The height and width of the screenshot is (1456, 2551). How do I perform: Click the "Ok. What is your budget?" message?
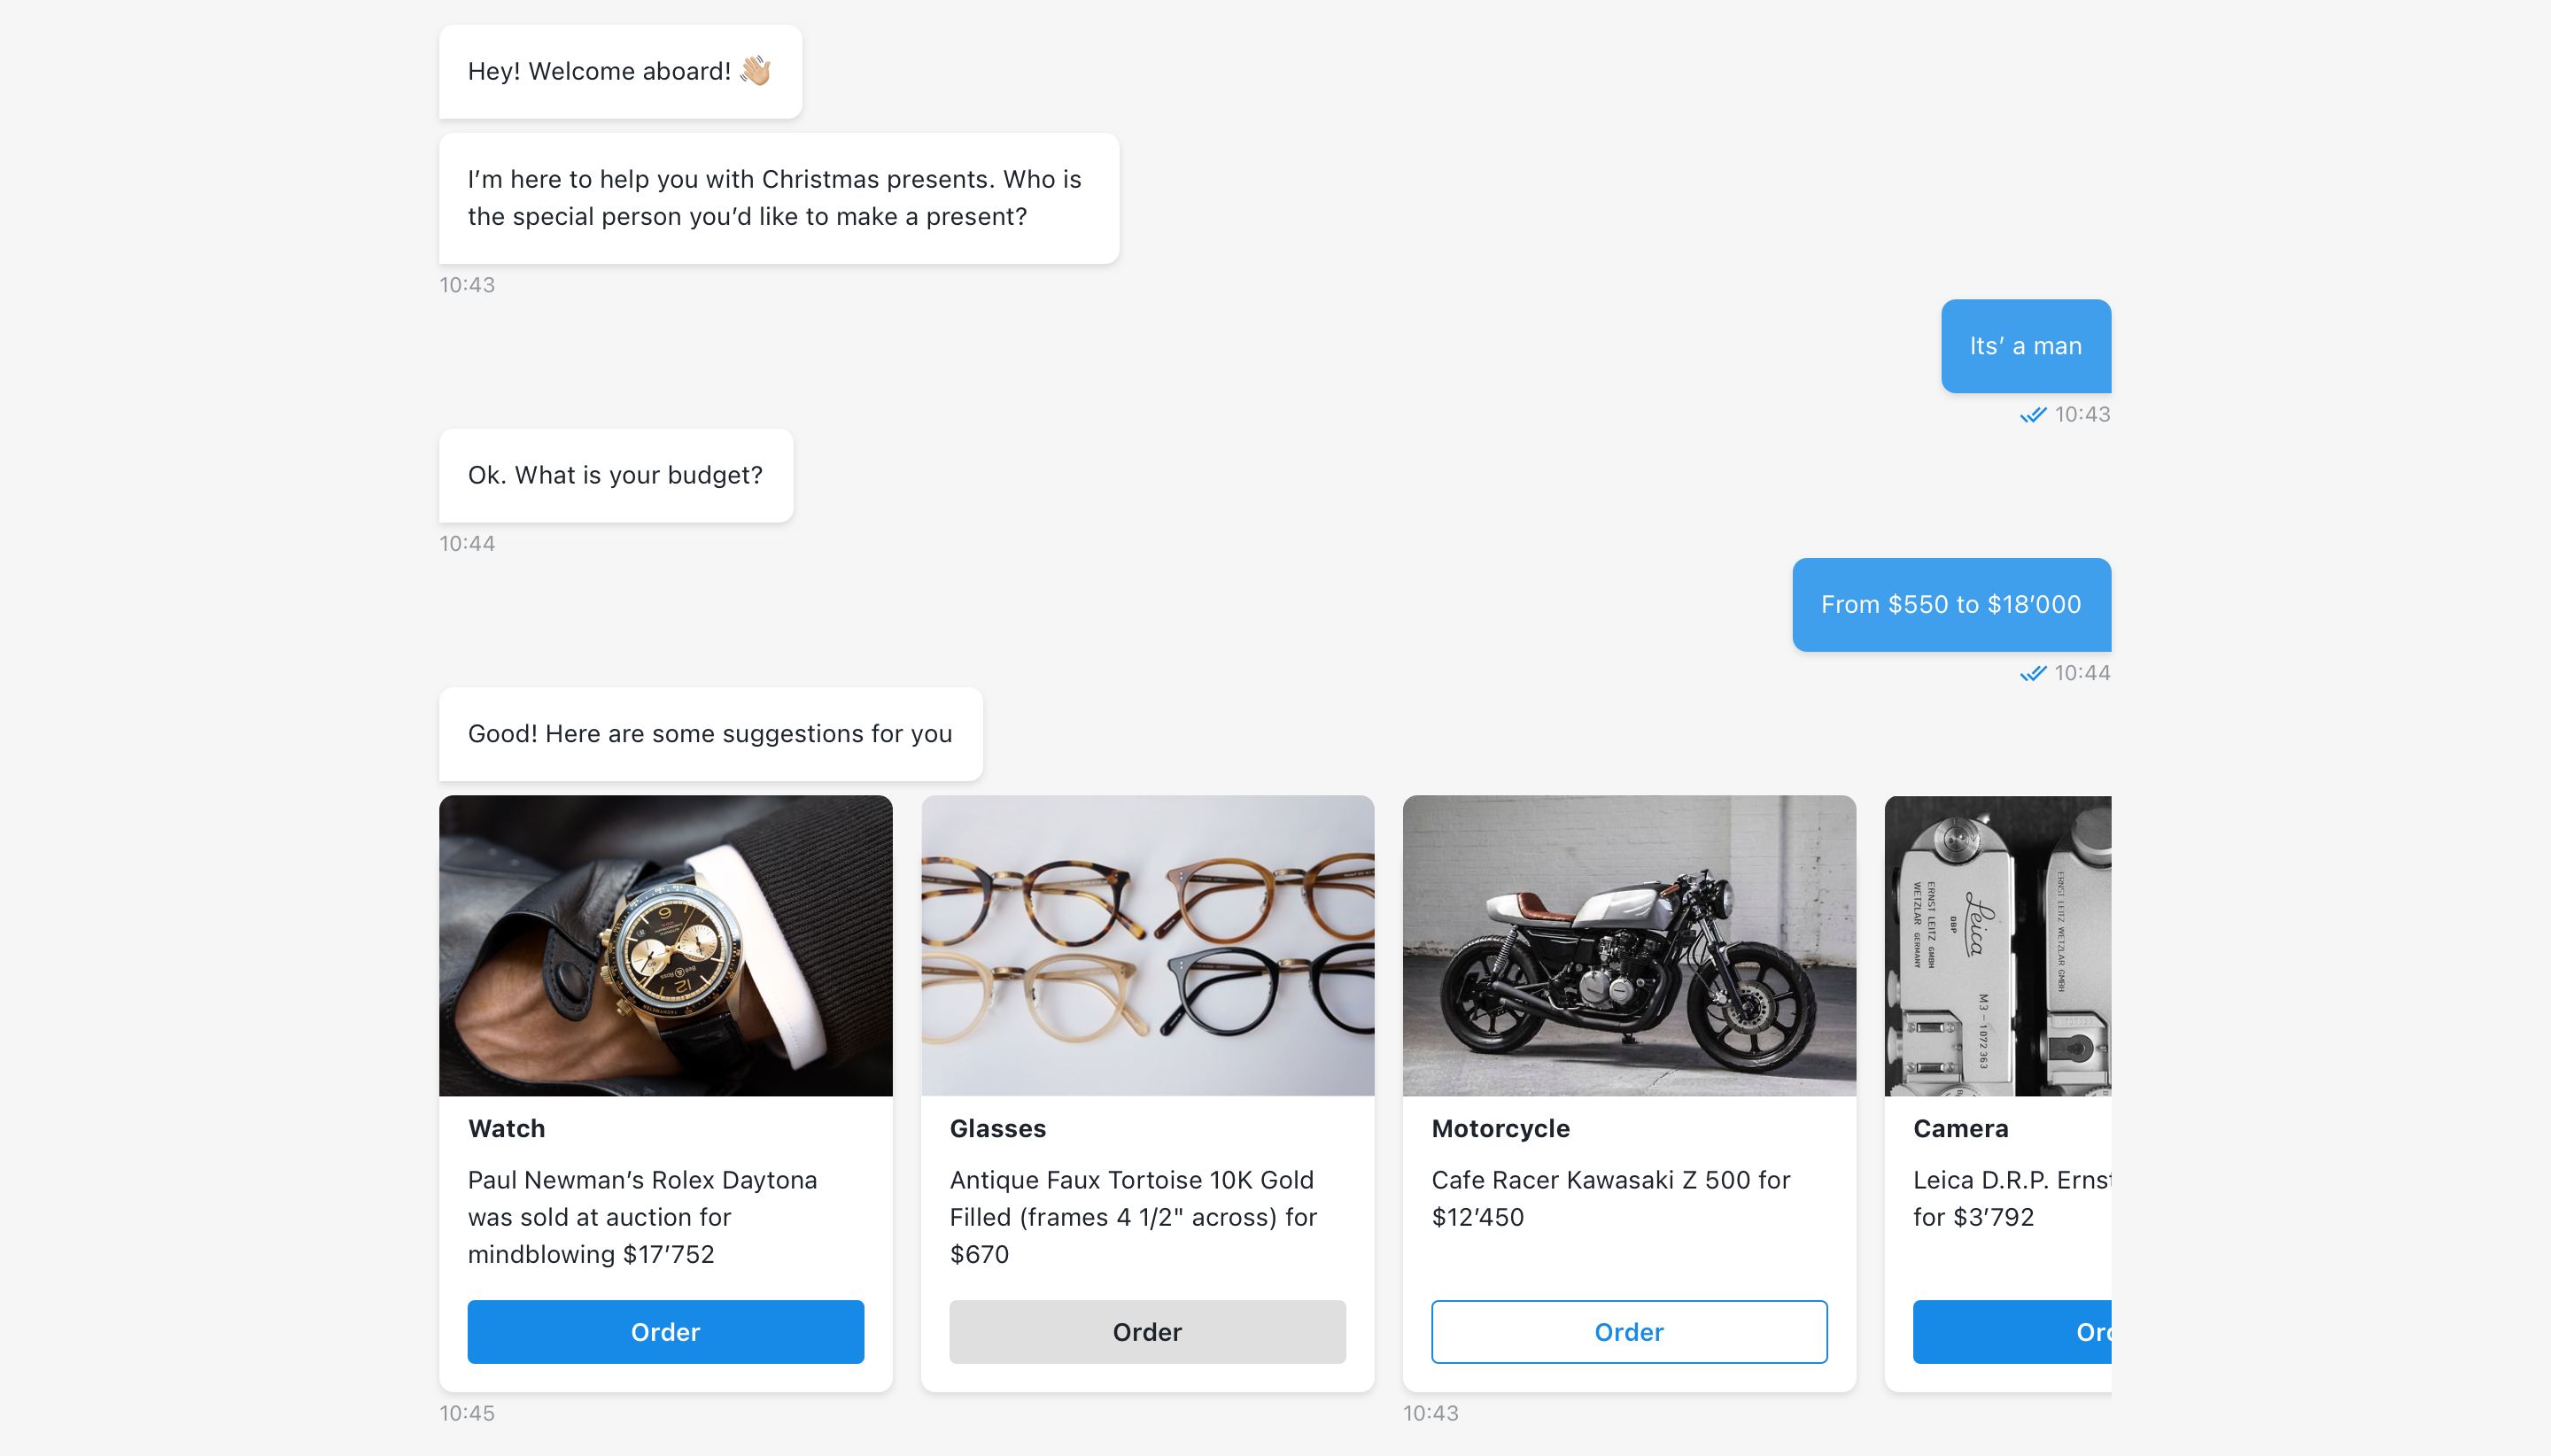(x=616, y=475)
